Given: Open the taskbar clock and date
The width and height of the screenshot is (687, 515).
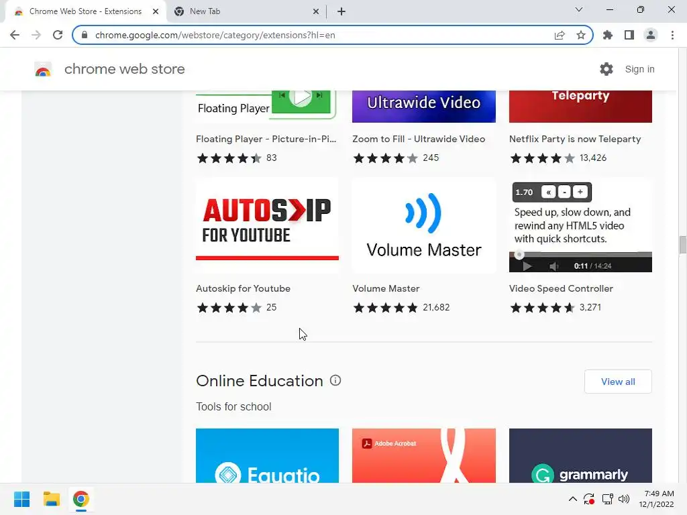Looking at the screenshot, I should (x=656, y=499).
